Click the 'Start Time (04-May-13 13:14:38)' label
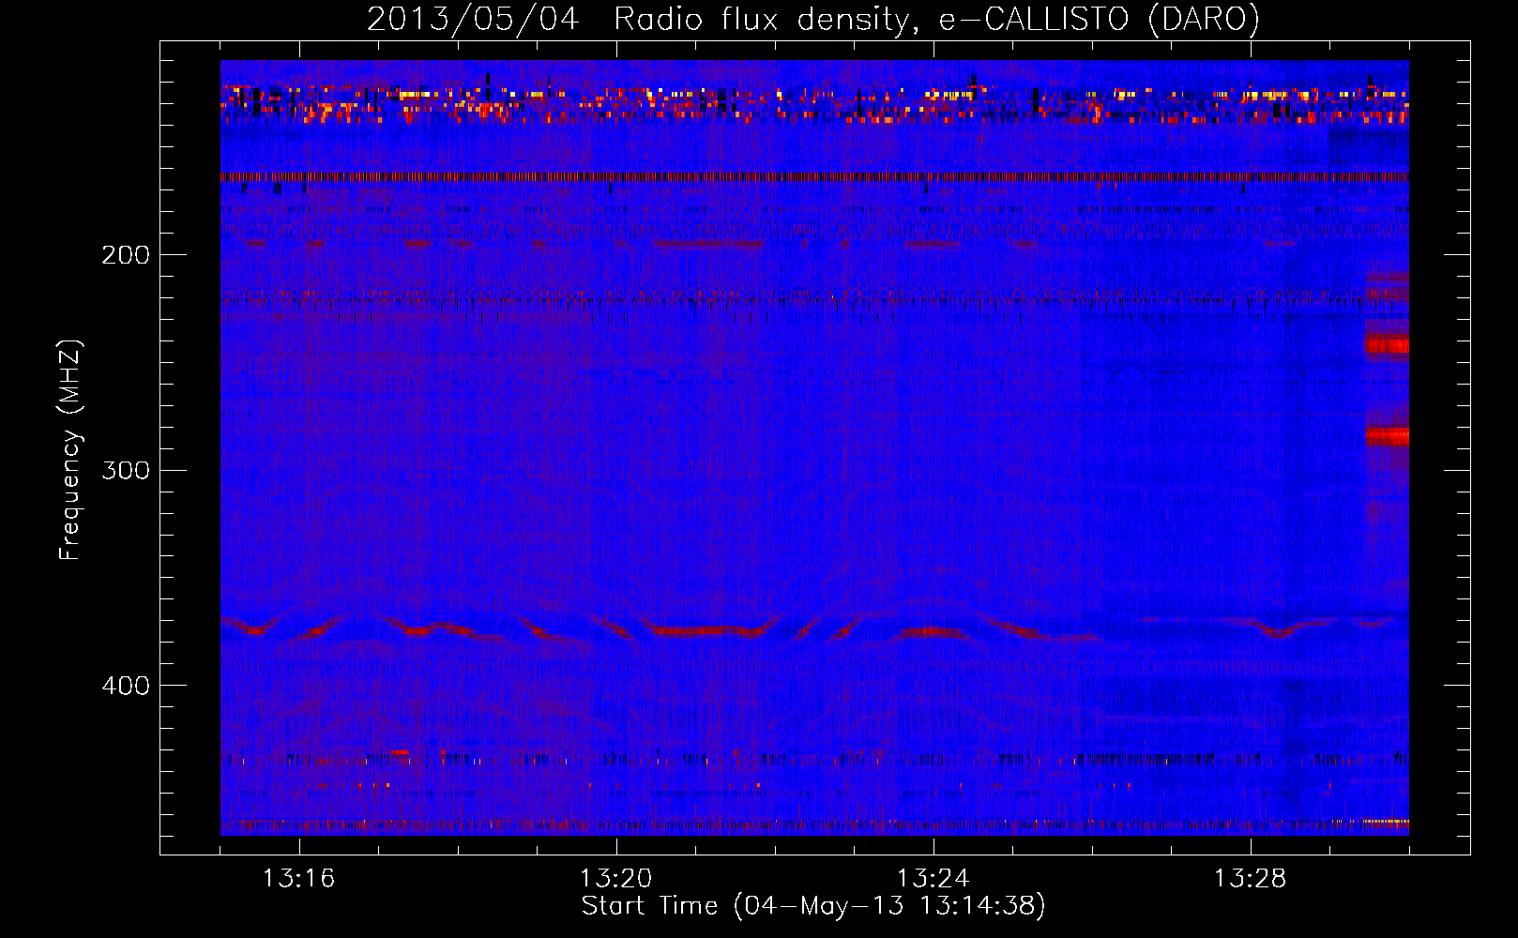This screenshot has width=1518, height=938. pos(813,906)
